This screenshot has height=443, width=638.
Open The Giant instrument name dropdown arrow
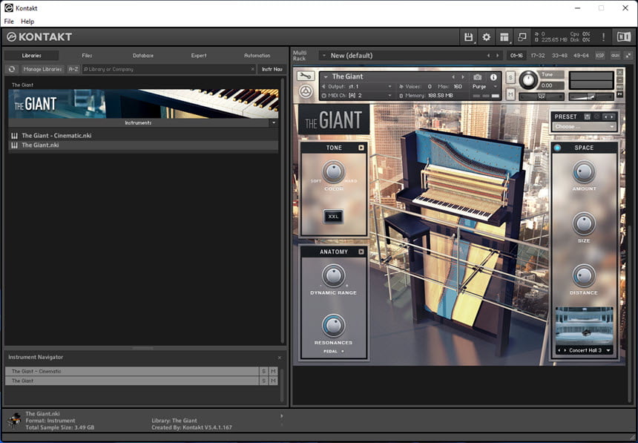(x=326, y=76)
